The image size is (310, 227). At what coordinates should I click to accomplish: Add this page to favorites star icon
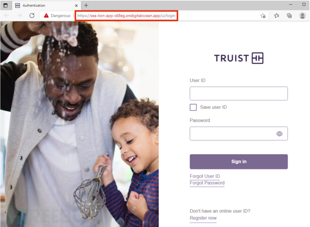[263, 16]
